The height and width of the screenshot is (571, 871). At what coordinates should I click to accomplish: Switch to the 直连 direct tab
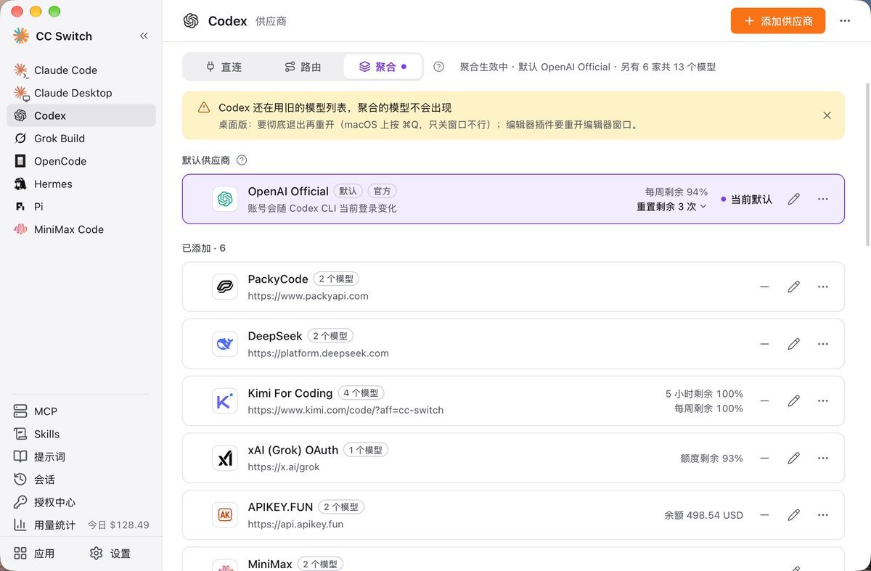[x=224, y=67]
